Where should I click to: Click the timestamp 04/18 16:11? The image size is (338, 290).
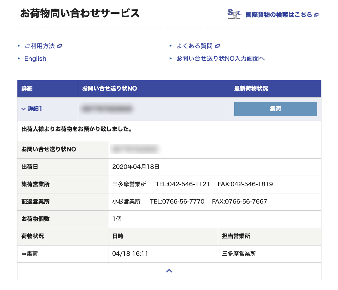130,254
